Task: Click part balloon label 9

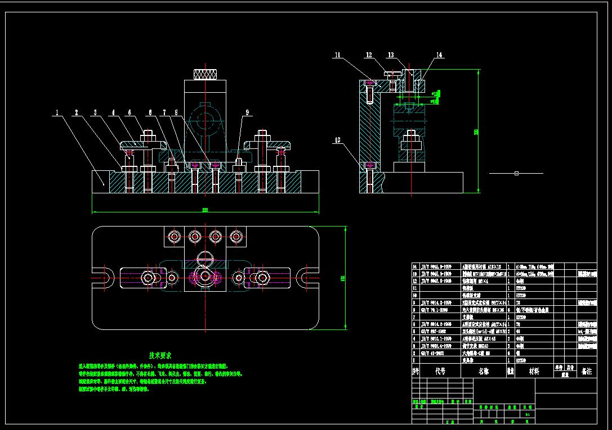Action: (248, 112)
